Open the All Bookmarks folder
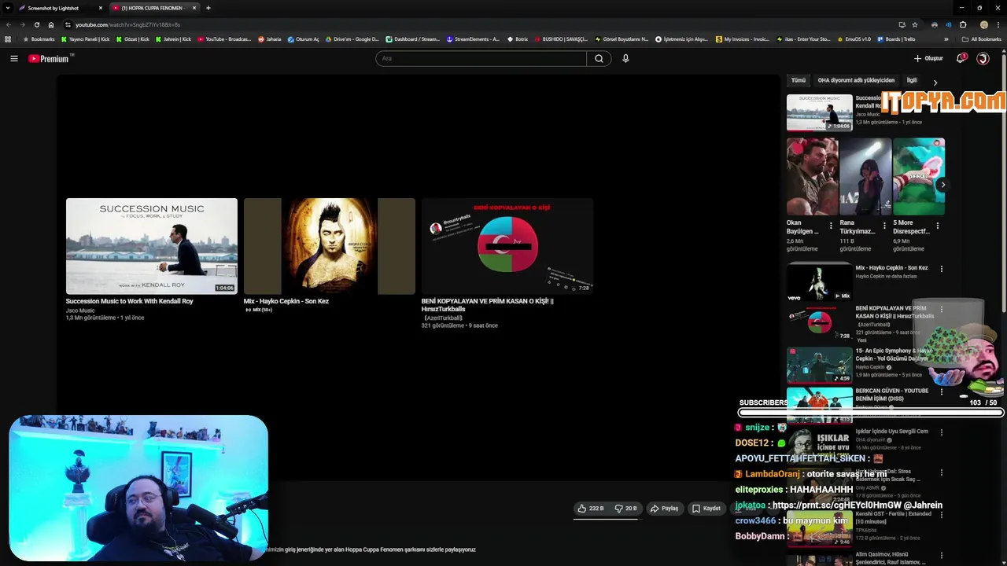This screenshot has width=1007, height=566. tap(981, 39)
